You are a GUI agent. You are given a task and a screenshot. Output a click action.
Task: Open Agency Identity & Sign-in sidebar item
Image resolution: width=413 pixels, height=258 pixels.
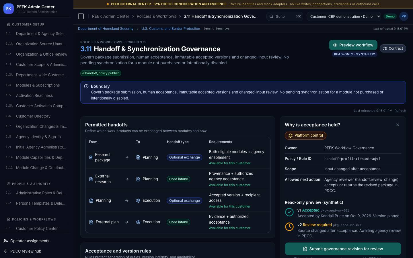(37, 137)
